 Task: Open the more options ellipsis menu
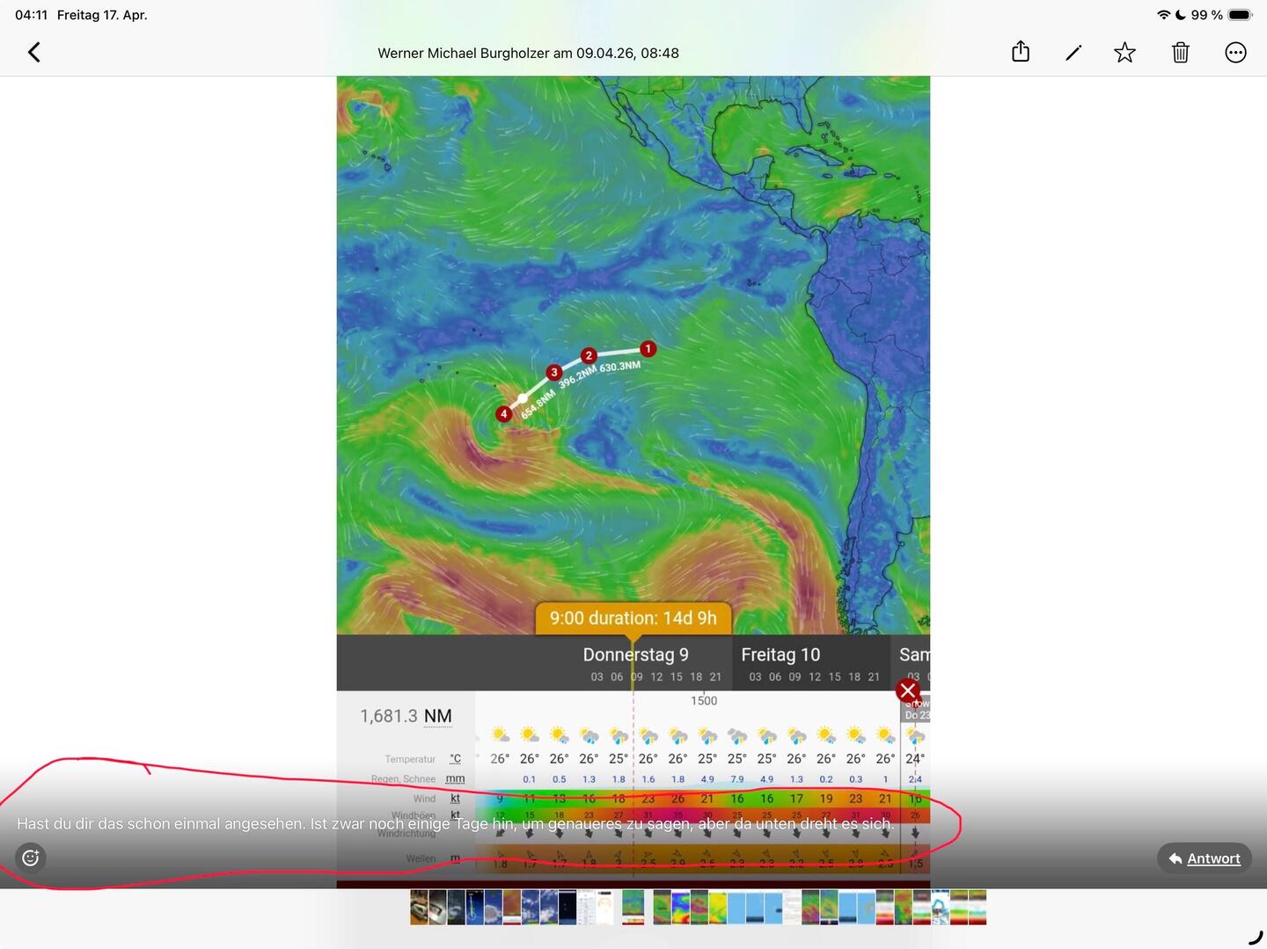[x=1235, y=53]
